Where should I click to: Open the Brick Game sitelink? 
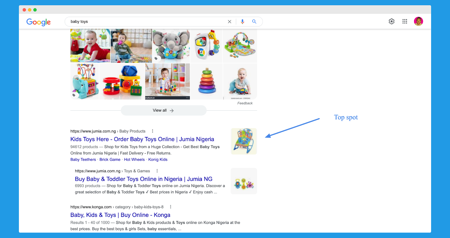click(110, 160)
